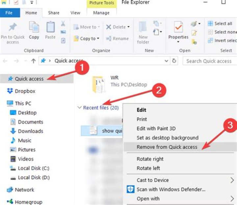Select This PC in navigation pane

point(19,103)
